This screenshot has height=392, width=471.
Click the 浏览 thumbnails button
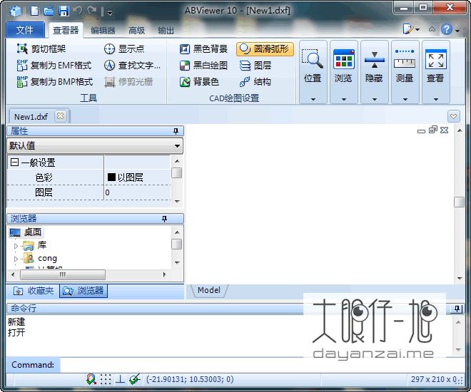click(x=344, y=66)
